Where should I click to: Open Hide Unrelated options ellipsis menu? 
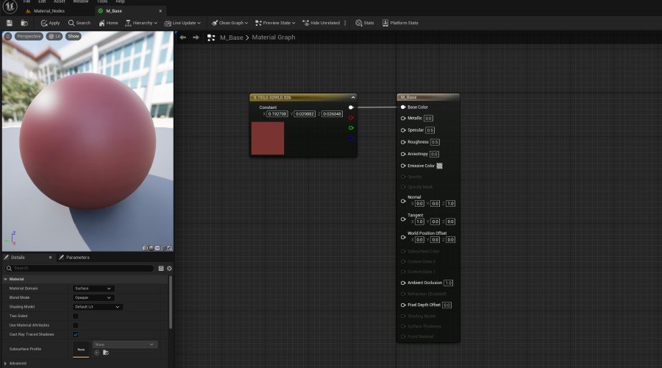click(x=346, y=23)
